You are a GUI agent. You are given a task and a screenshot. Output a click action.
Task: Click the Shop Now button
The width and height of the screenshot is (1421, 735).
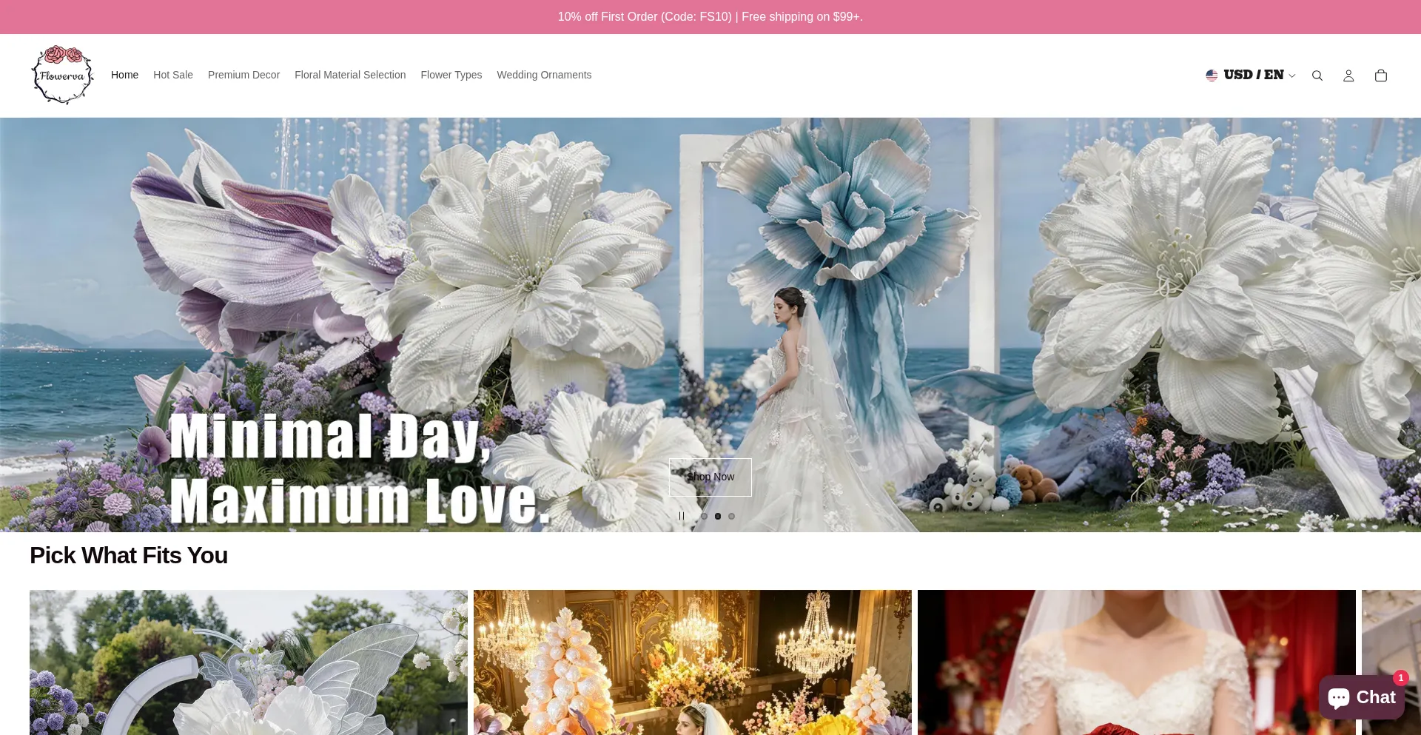710,477
